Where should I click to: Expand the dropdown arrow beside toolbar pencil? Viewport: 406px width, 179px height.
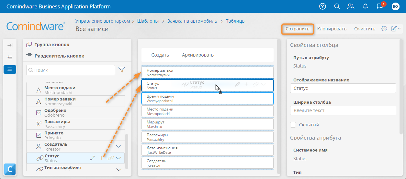pos(399,29)
